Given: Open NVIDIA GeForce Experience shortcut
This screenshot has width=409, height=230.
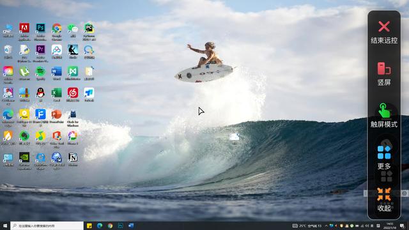Looking at the screenshot, I should click(24, 161).
